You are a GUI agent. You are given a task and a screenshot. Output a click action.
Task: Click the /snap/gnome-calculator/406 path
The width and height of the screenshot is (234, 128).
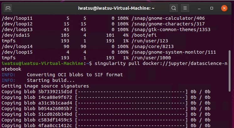[x=168, y=18]
